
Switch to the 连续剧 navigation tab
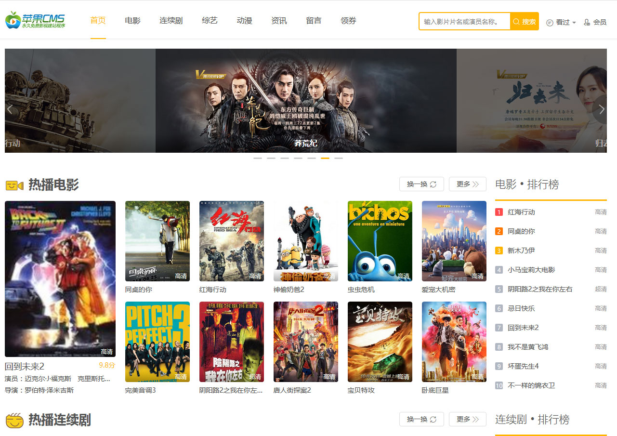(x=171, y=21)
